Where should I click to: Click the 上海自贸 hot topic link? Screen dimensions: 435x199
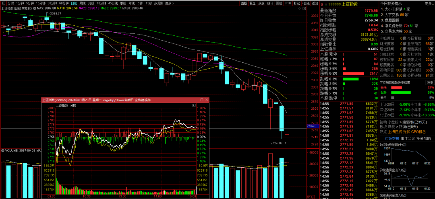(396, 132)
